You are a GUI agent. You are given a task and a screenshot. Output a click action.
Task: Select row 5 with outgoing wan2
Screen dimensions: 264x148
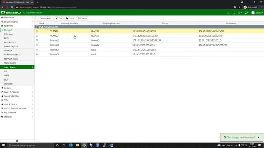(x=149, y=50)
